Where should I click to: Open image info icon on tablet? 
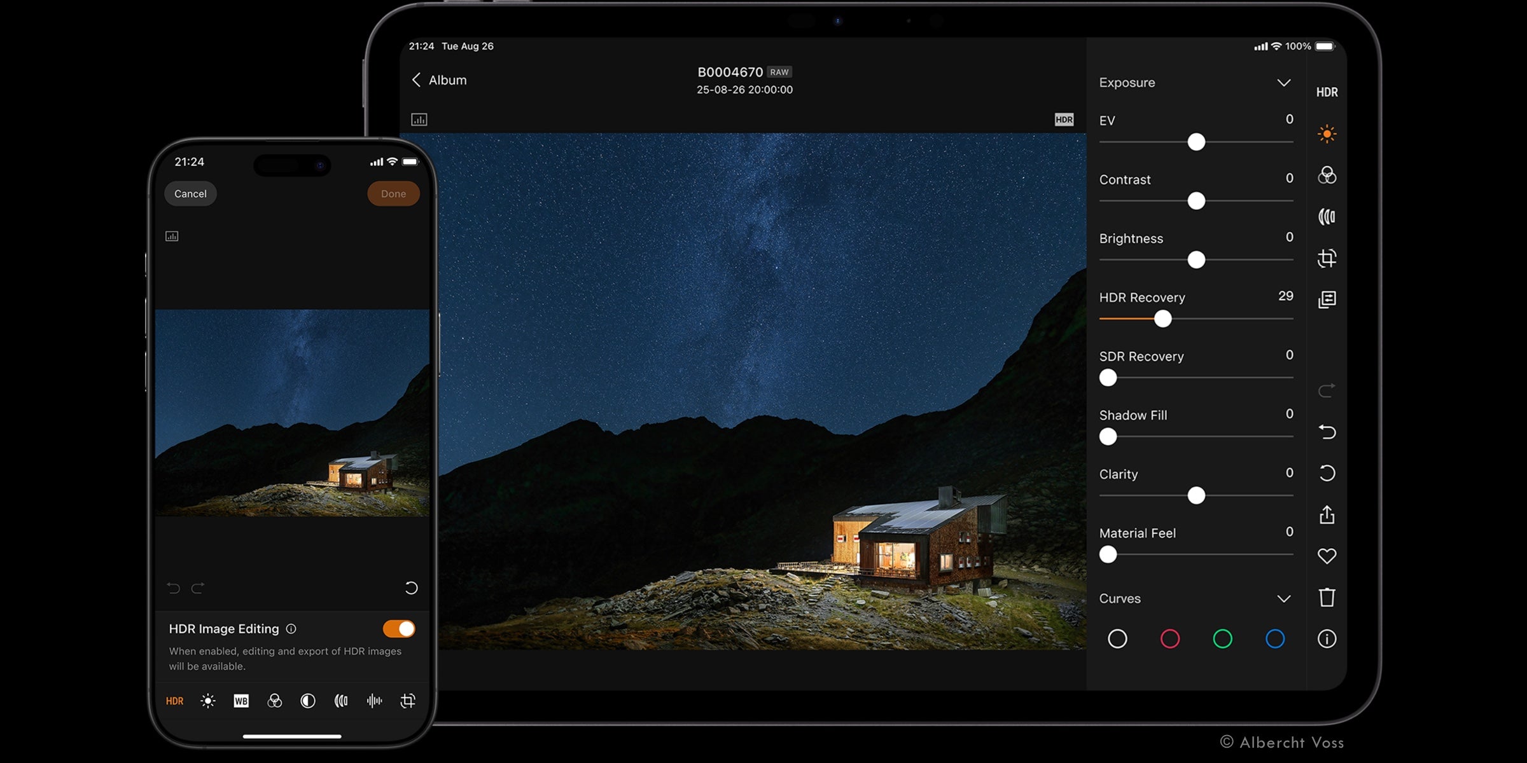point(1327,639)
